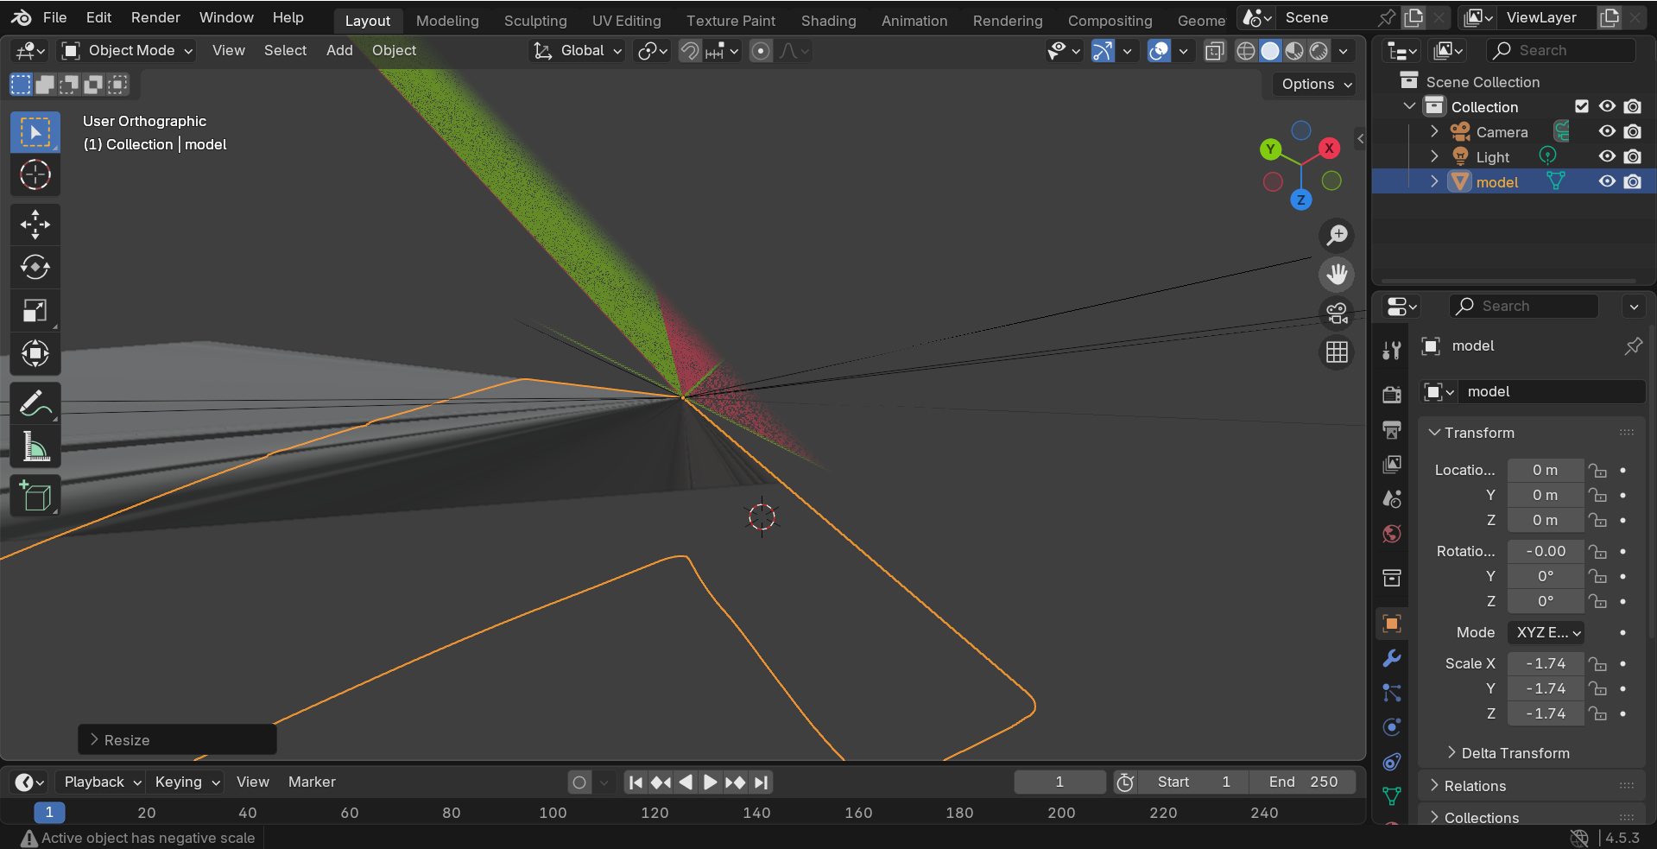Switch to wireframe viewport shading
The image size is (1657, 849).
pos(1246,51)
